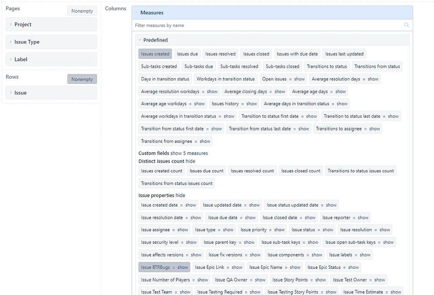This screenshot has width=434, height=295.
Task: Click the Filter measures by name field
Action: [x=254, y=25]
